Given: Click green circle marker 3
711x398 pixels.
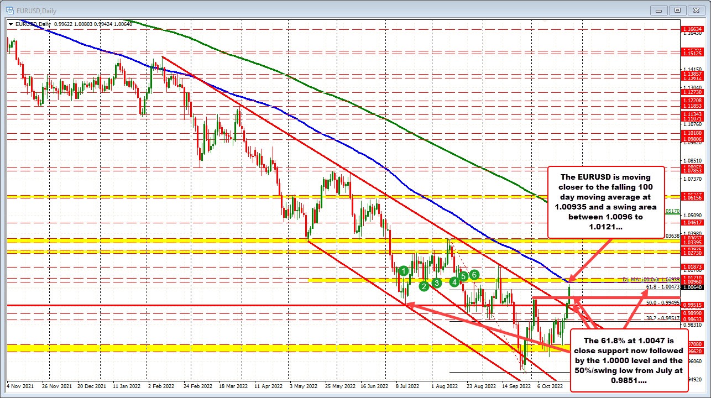Looking at the screenshot, I should click(436, 283).
